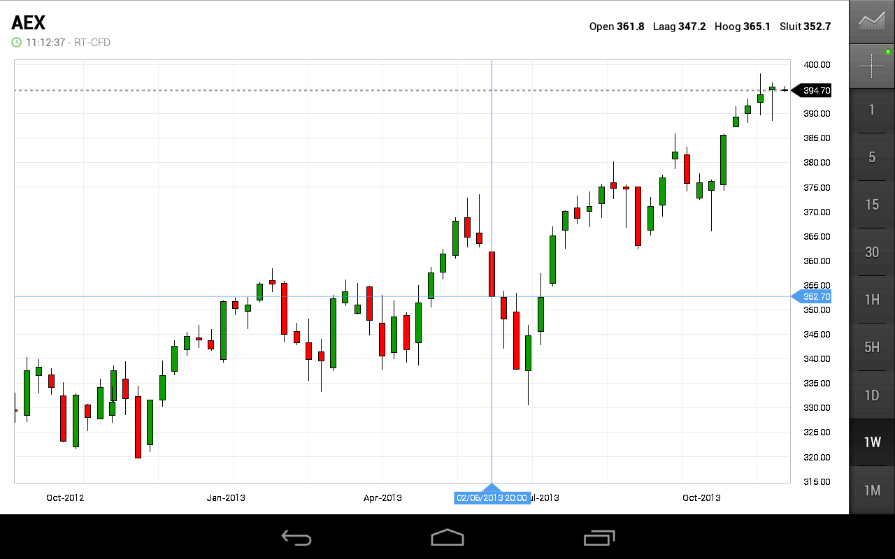Viewport: 895px width, 559px height.
Task: Tap the Sluit 352.7 closing value
Action: point(805,27)
